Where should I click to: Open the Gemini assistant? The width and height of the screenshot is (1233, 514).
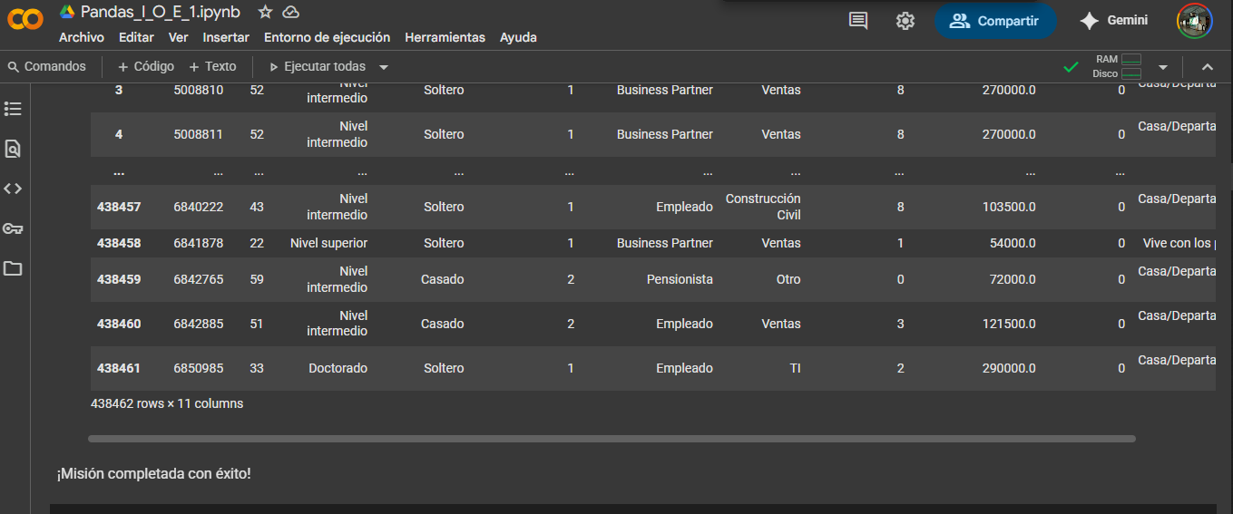click(x=1114, y=21)
